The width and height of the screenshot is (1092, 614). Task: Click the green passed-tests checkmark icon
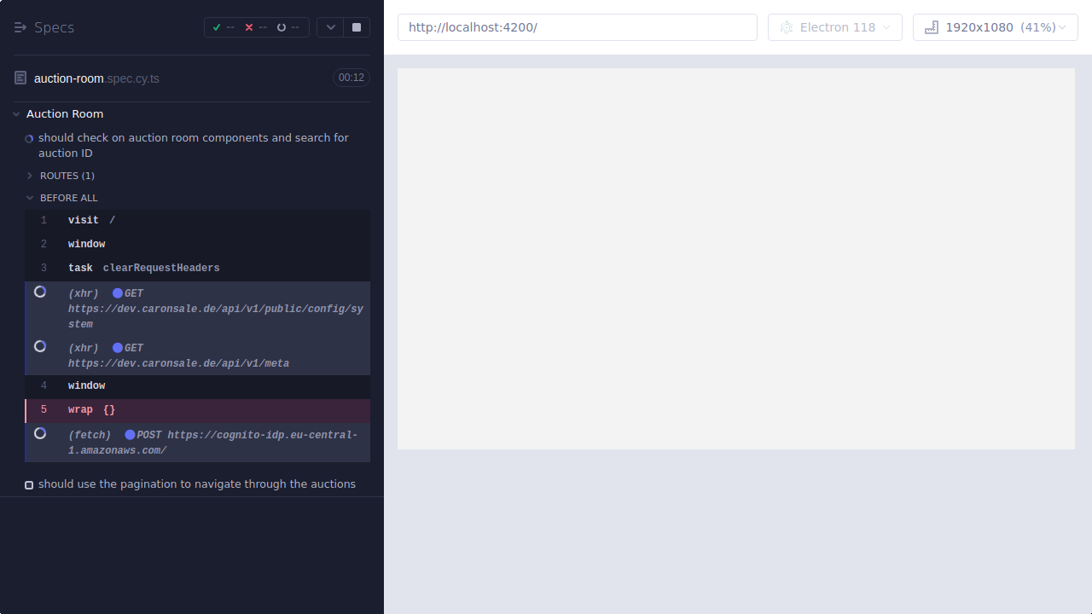click(x=217, y=26)
